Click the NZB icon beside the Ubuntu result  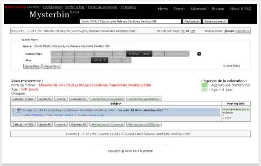(x=19, y=110)
